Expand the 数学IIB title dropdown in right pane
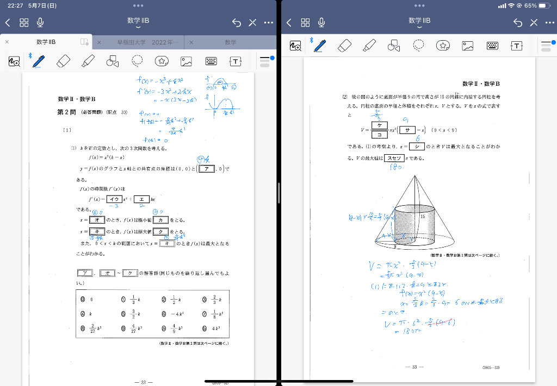The height and width of the screenshot is (386, 557). tap(419, 23)
